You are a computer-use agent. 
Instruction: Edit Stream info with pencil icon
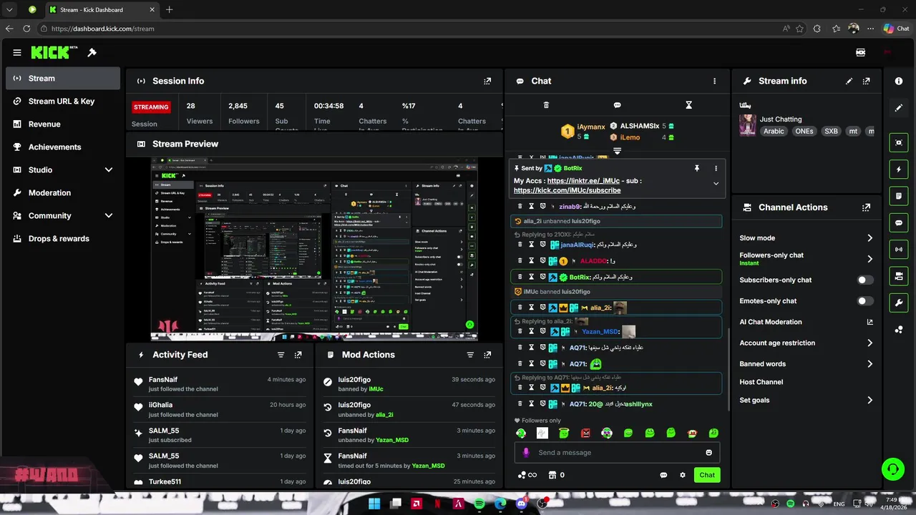click(849, 81)
